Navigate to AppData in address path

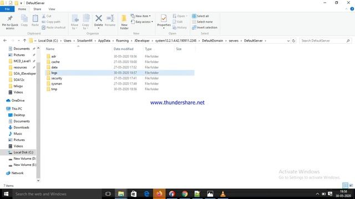pos(104,40)
